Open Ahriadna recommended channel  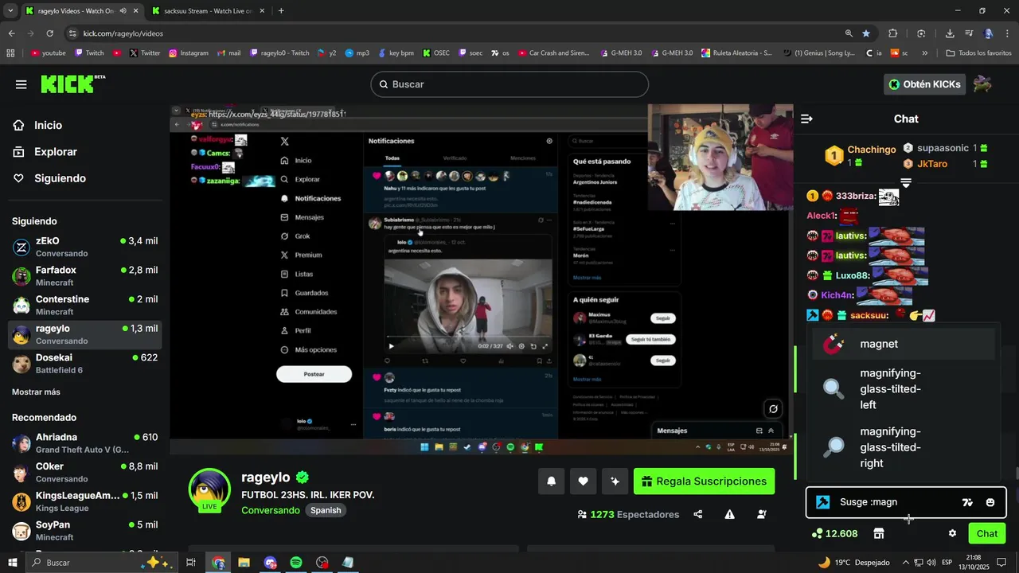85,443
